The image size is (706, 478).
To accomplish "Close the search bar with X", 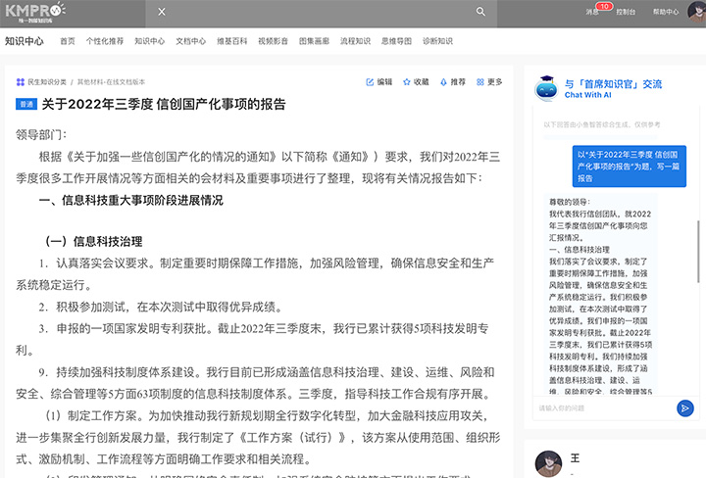I will coord(162,12).
